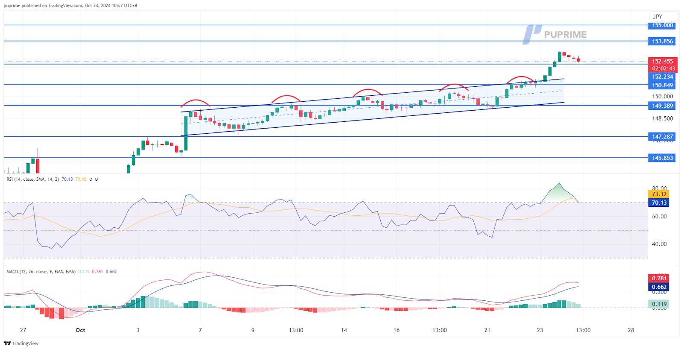Viewport: 683px width, 350px height.
Task: Click the MACD 0.119 axis label
Action: [x=659, y=304]
